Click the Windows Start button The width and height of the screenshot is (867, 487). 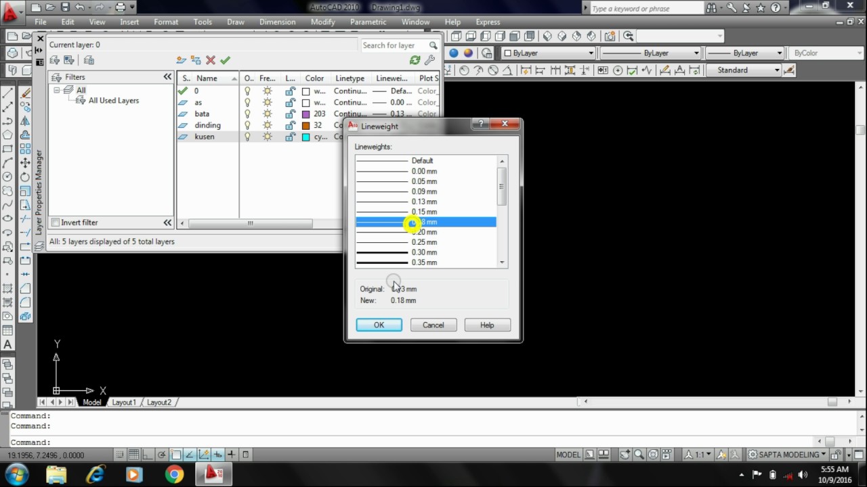point(17,474)
